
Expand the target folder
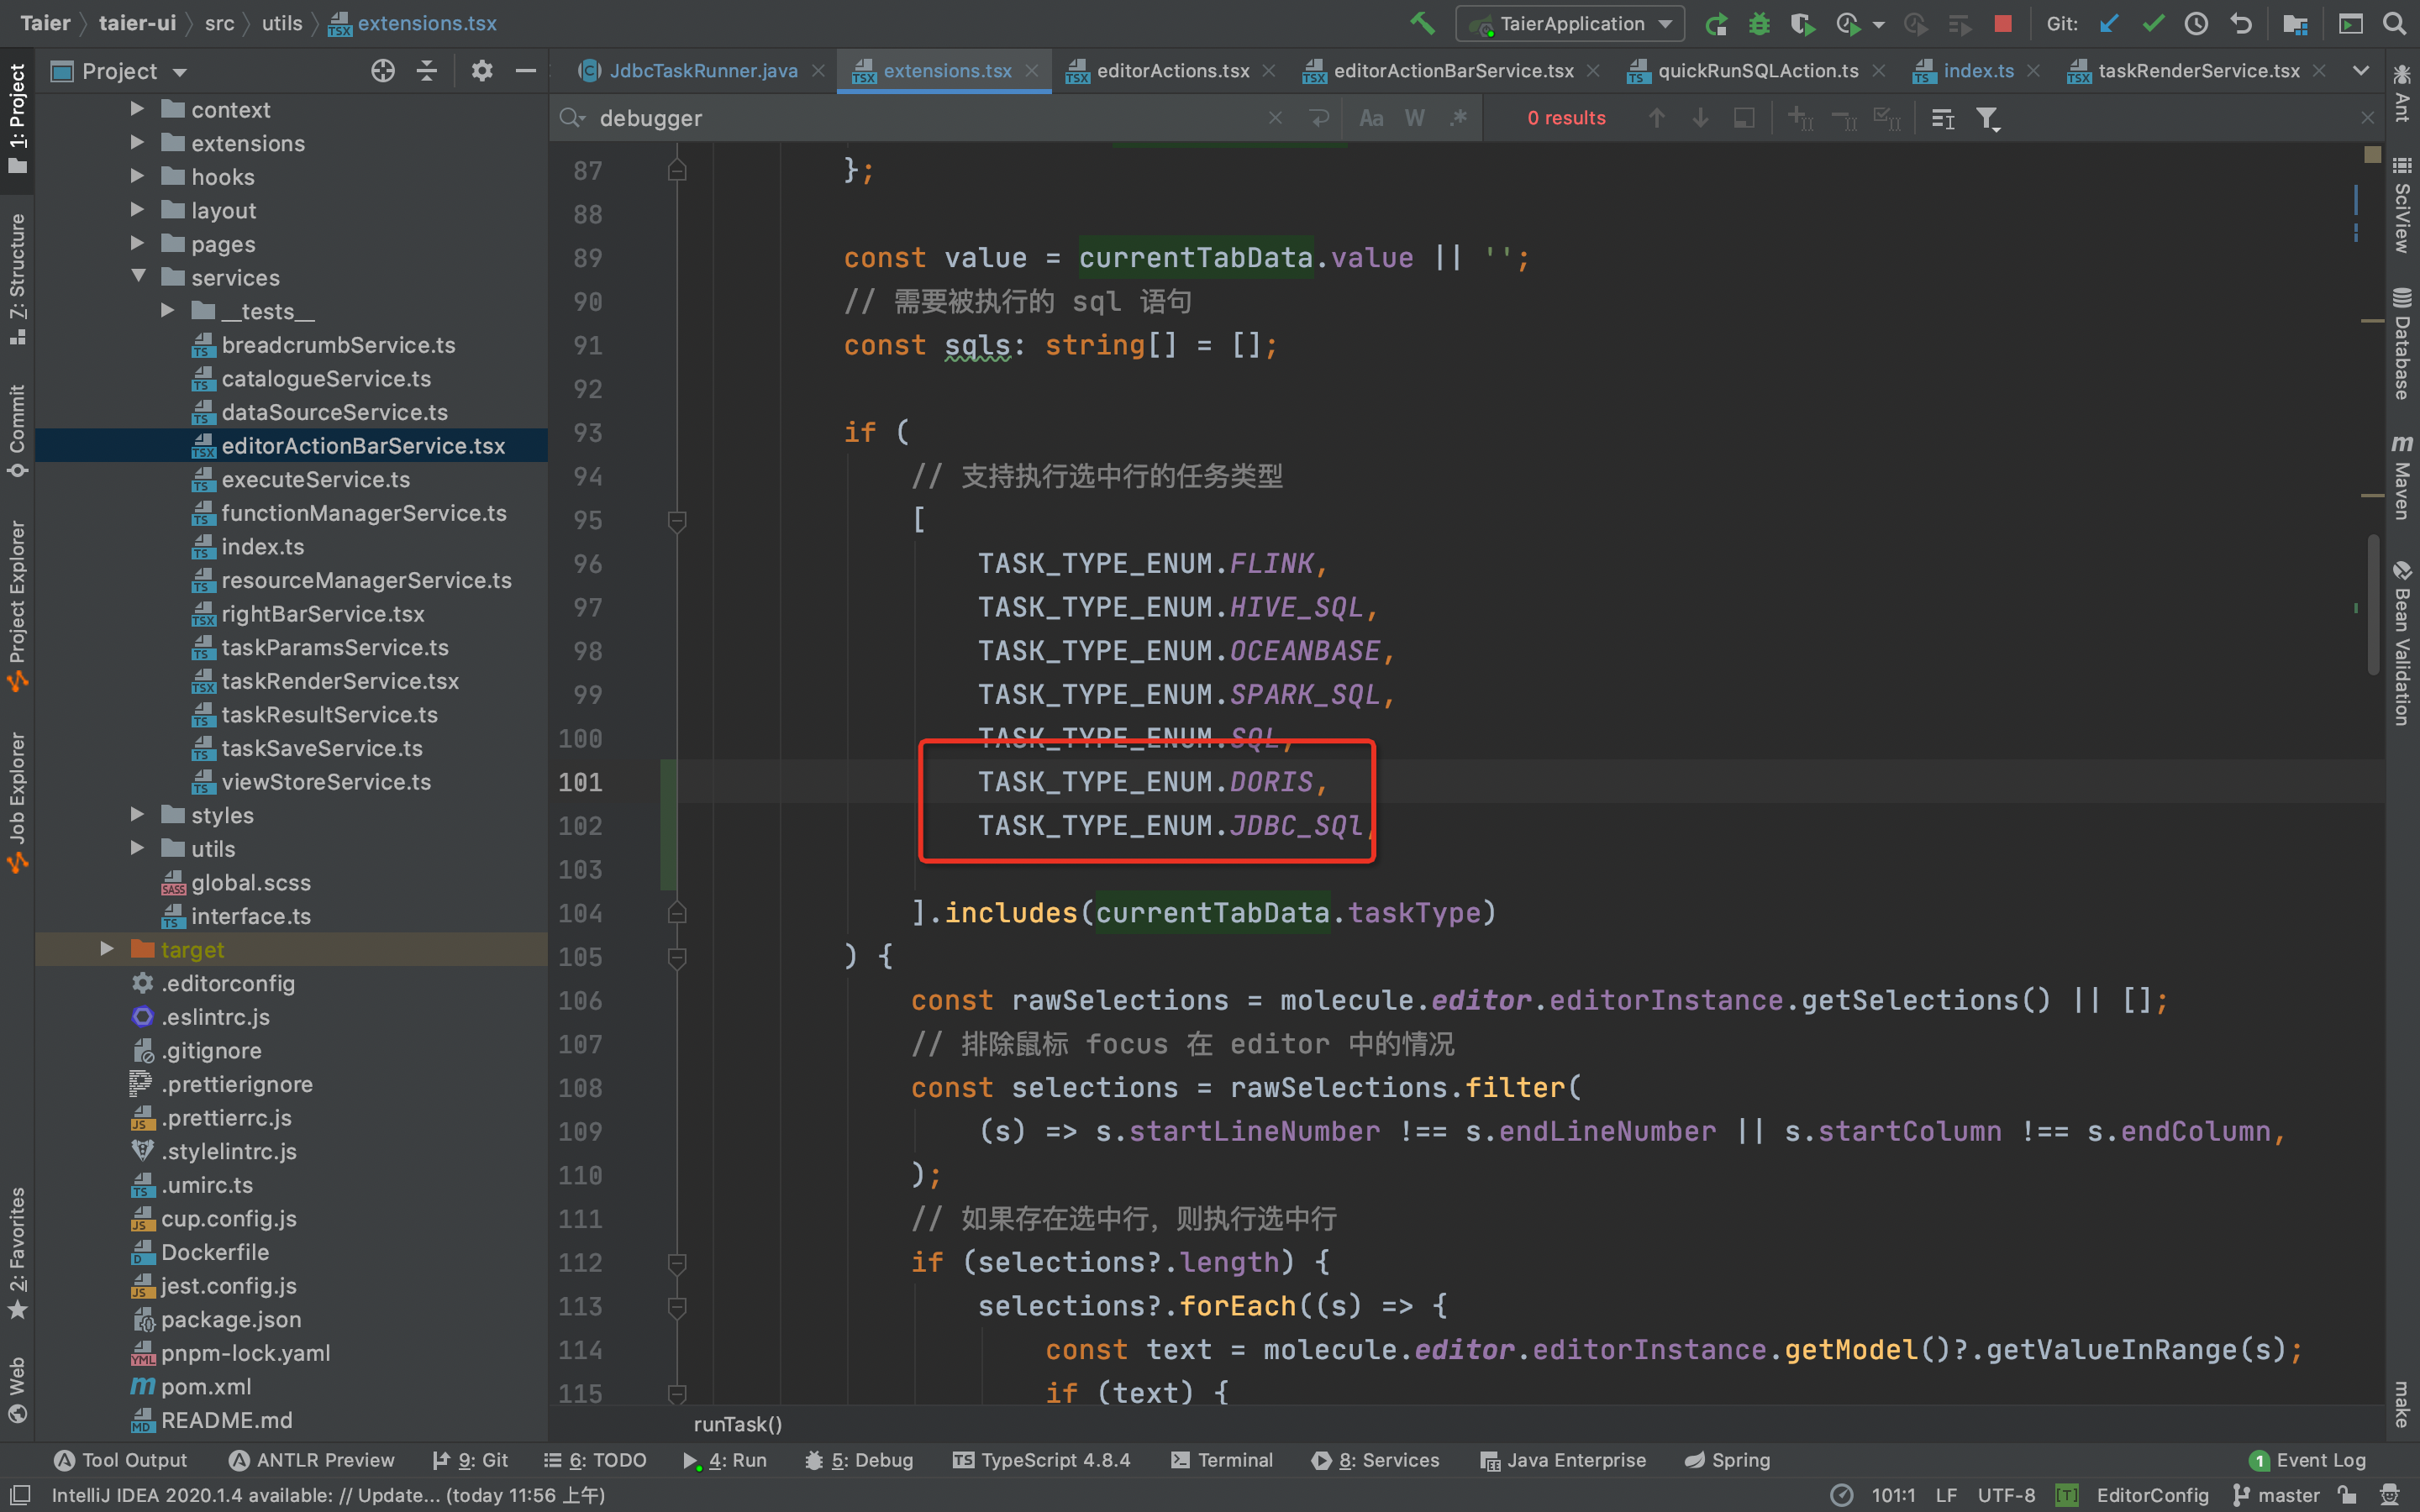(107, 949)
